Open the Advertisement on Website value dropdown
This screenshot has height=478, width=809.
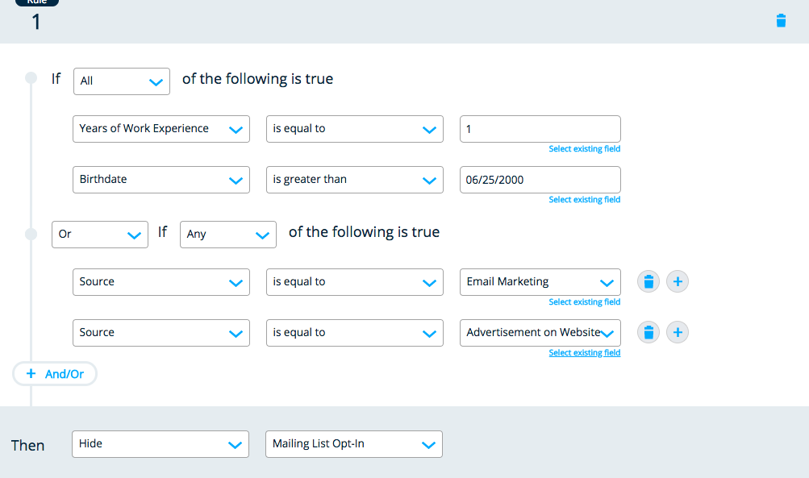[540, 333]
